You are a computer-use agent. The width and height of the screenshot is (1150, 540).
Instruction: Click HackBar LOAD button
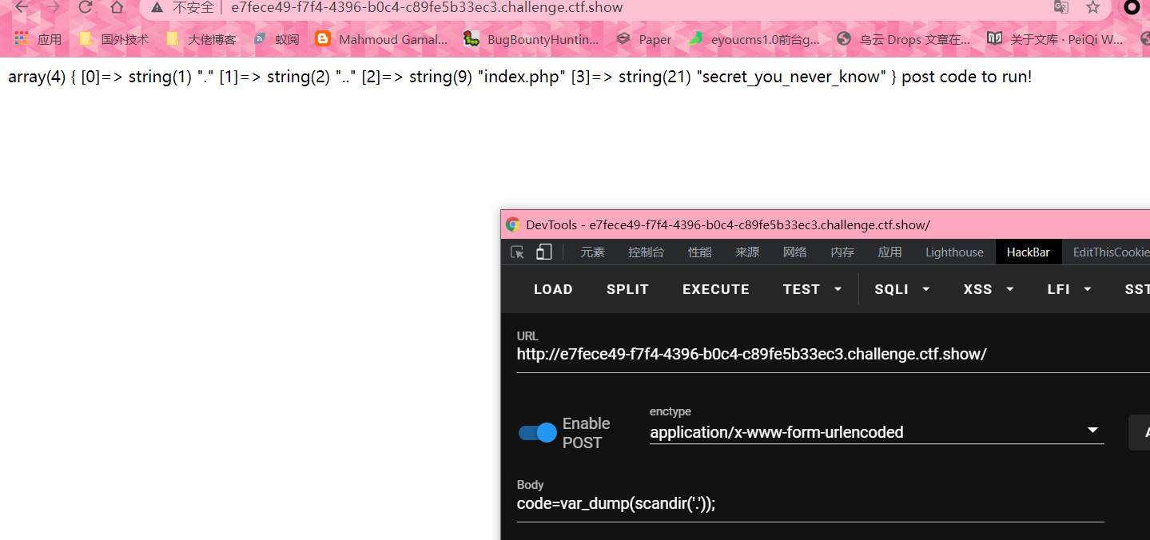[553, 289]
